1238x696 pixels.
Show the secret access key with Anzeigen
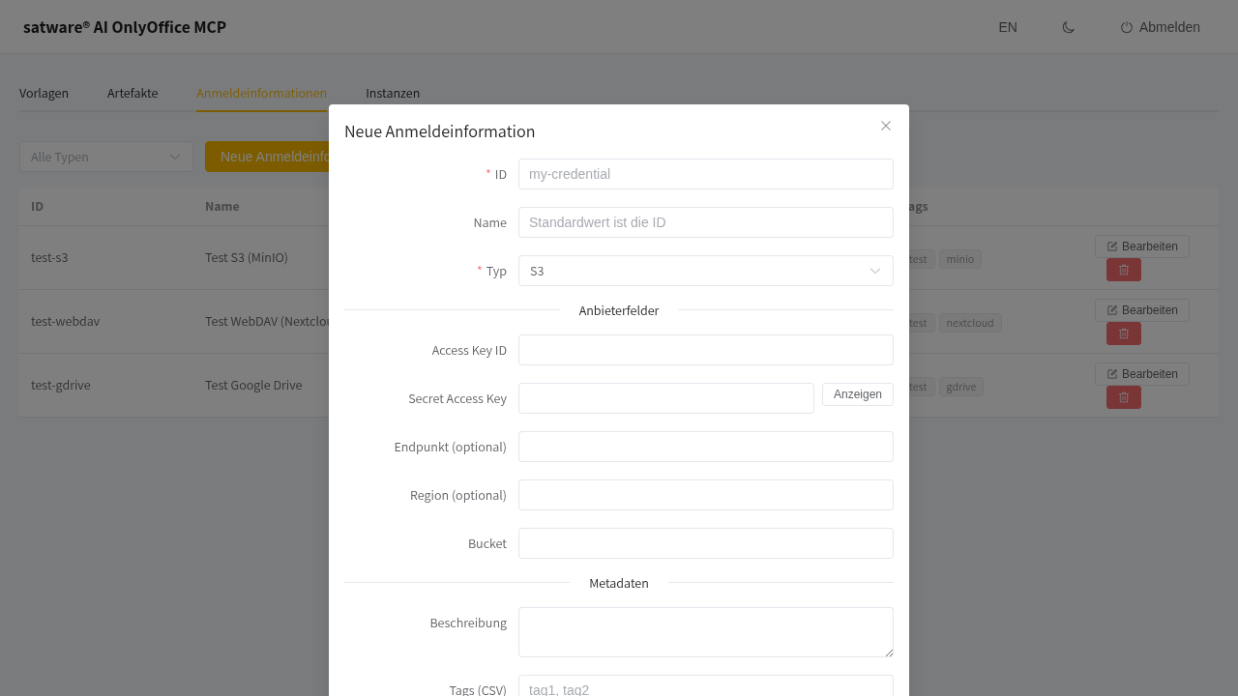(x=858, y=394)
